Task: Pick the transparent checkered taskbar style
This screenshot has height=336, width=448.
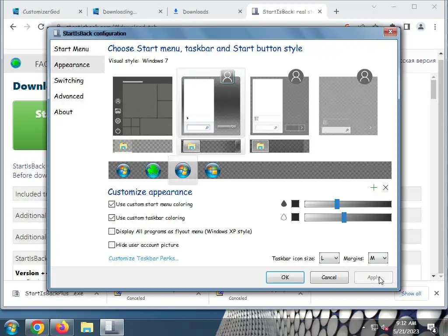Action: click(143, 146)
